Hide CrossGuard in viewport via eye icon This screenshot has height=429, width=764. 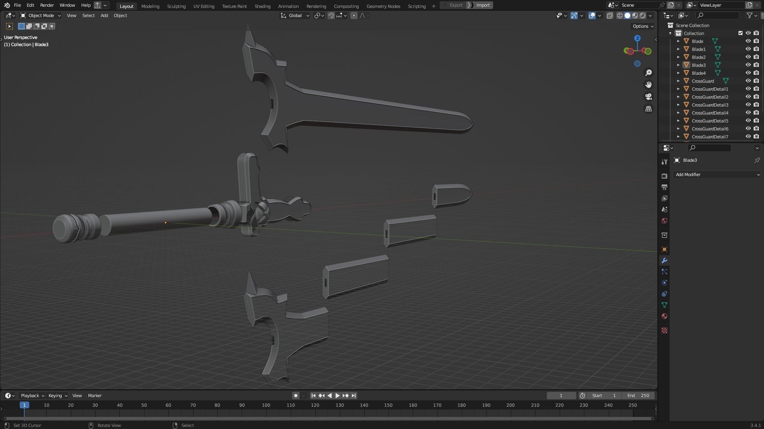click(748, 81)
